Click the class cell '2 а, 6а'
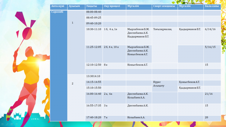The width and height of the screenshot is (226, 127). tap(114, 98)
